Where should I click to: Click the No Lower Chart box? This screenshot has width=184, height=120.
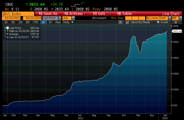click(157, 18)
